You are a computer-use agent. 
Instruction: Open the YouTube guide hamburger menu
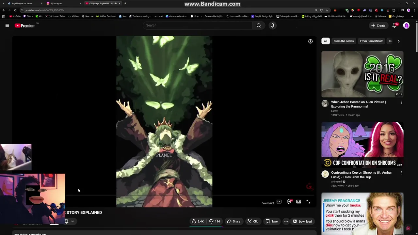[7, 25]
